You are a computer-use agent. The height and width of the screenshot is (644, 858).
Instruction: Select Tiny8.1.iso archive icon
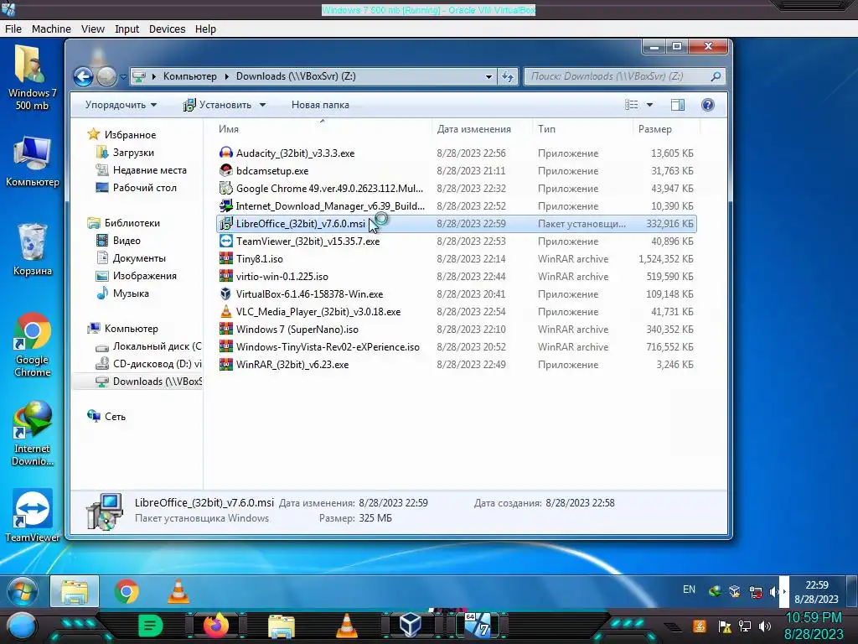226,258
